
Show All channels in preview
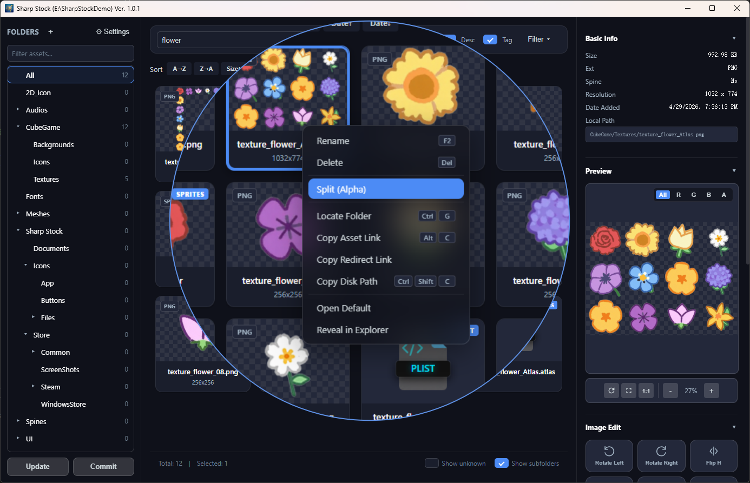[x=663, y=195]
